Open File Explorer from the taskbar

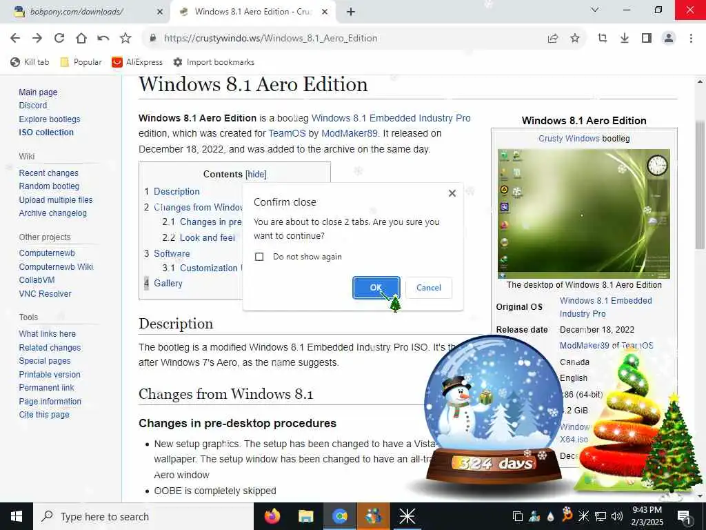click(305, 516)
